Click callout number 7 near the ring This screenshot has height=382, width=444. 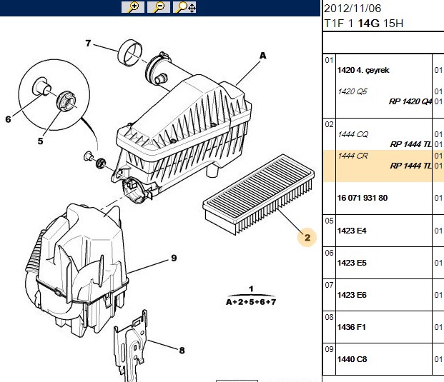[89, 44]
